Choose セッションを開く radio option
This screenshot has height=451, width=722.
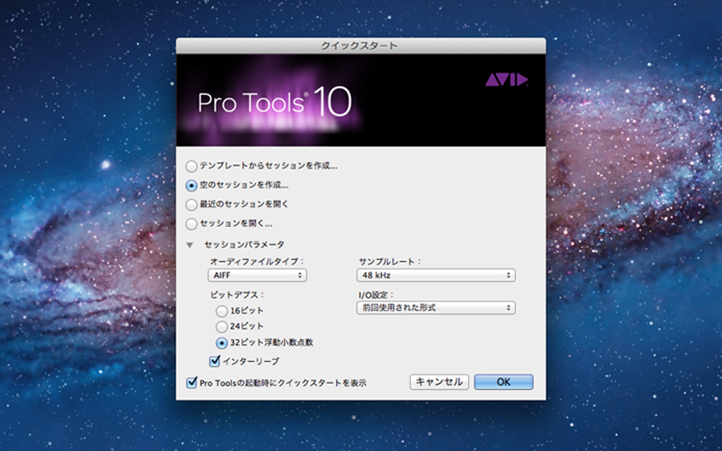(192, 224)
